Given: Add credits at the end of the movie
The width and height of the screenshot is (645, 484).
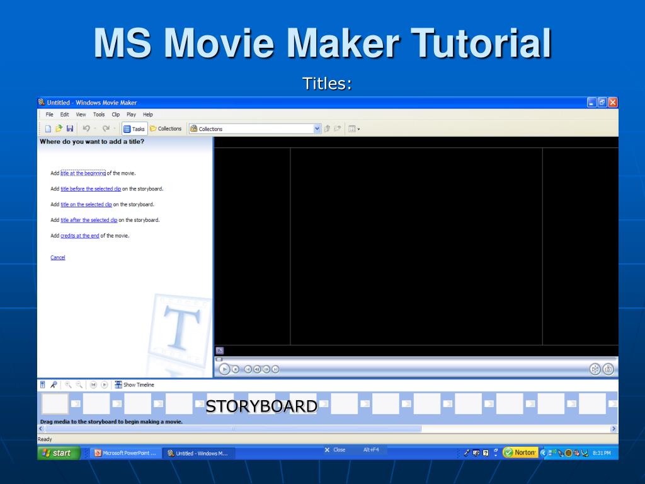Looking at the screenshot, I should click(80, 236).
